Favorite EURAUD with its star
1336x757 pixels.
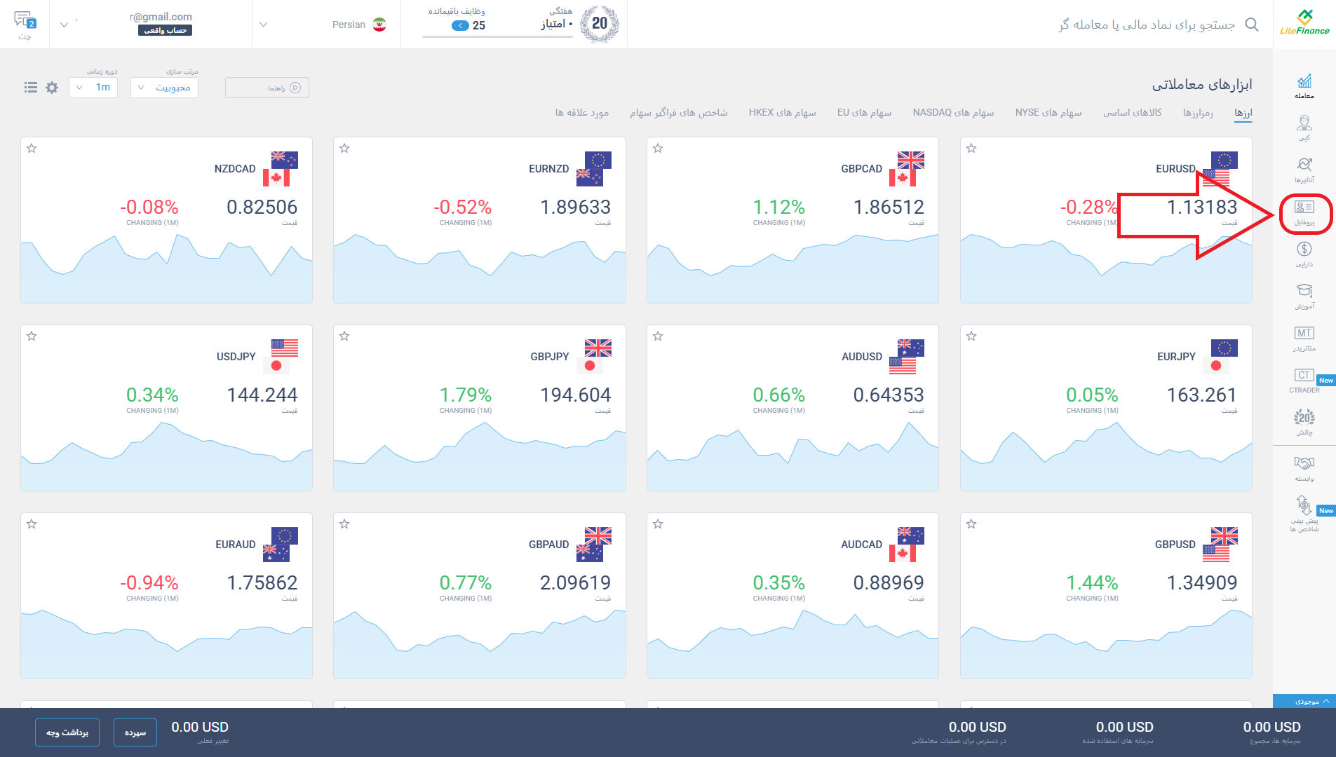(x=32, y=524)
